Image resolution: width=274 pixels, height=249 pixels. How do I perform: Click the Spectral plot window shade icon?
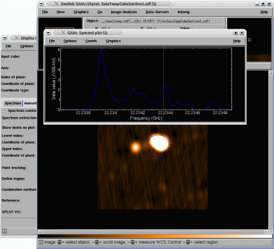click(236, 33)
